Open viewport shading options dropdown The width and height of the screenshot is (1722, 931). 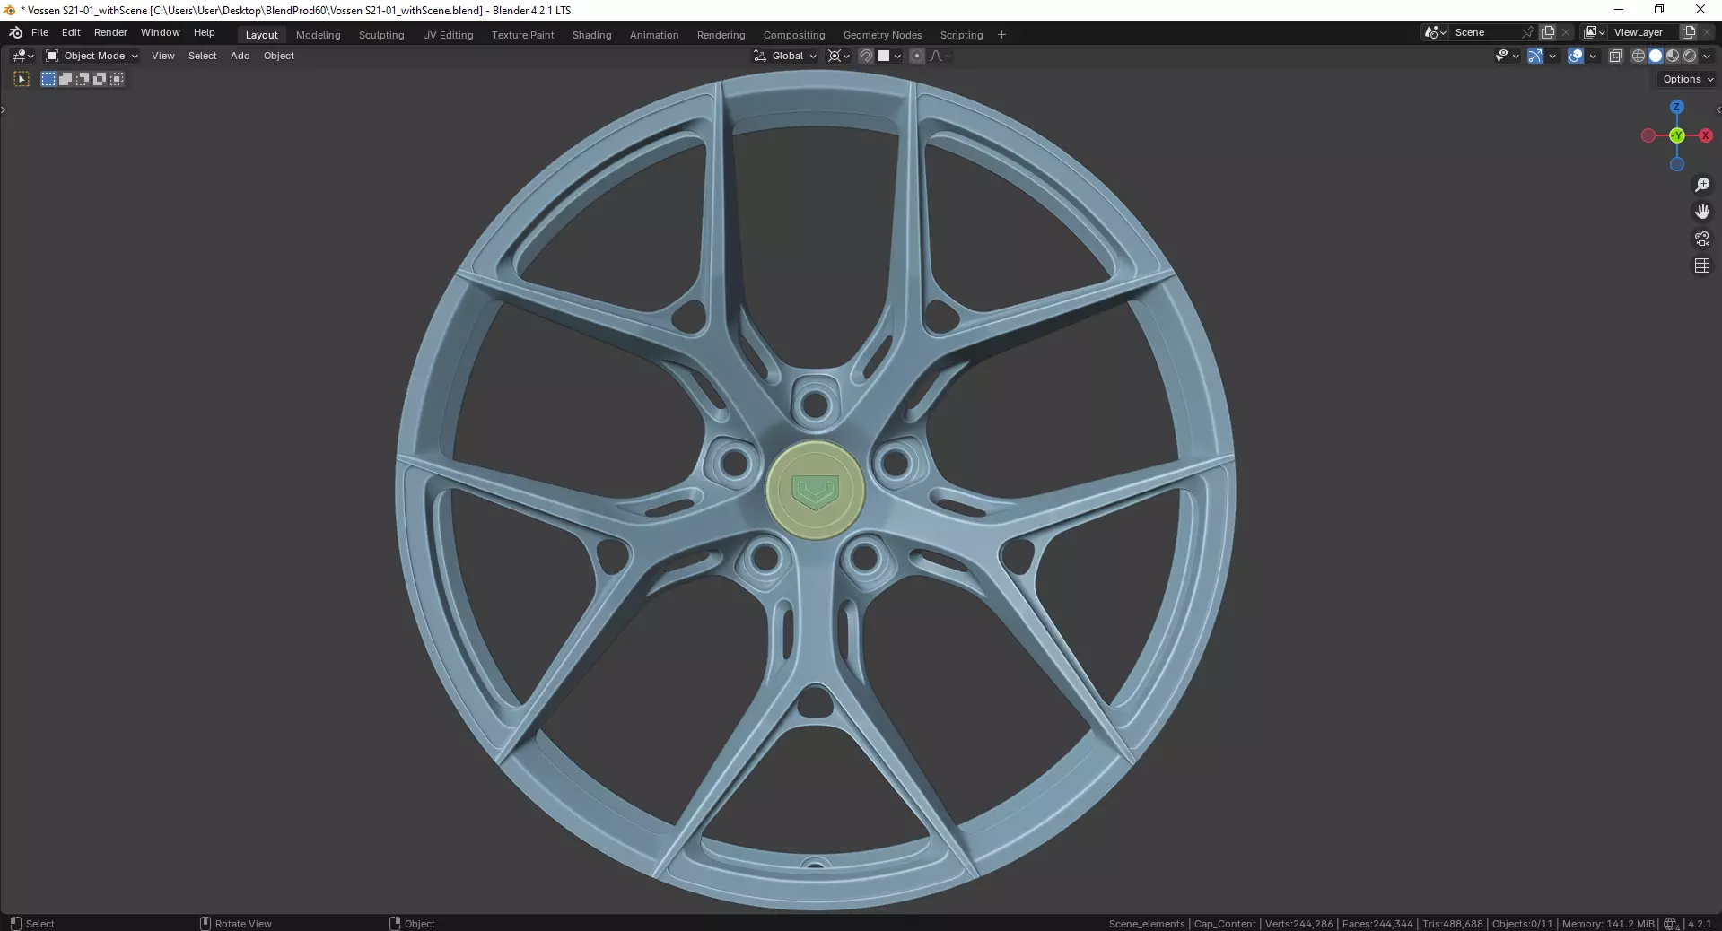point(1707,56)
